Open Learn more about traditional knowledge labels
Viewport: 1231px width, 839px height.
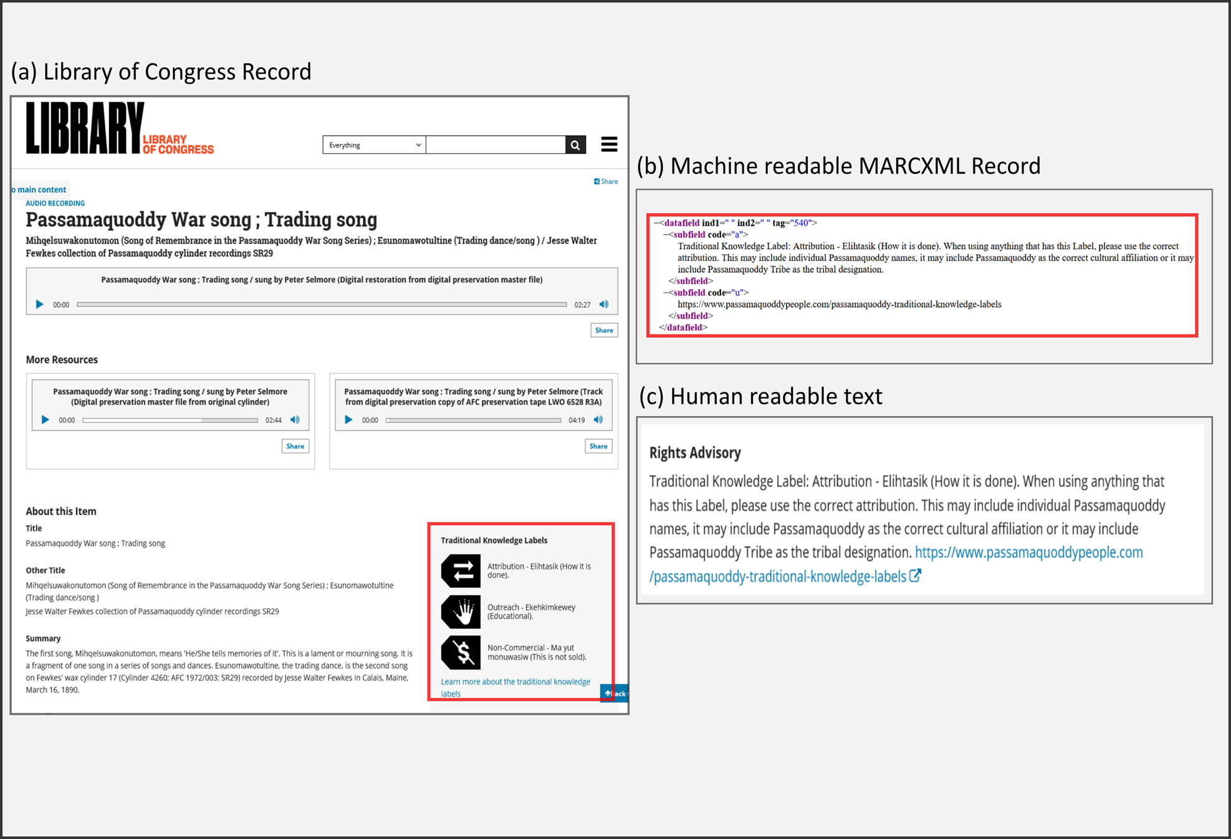[515, 688]
